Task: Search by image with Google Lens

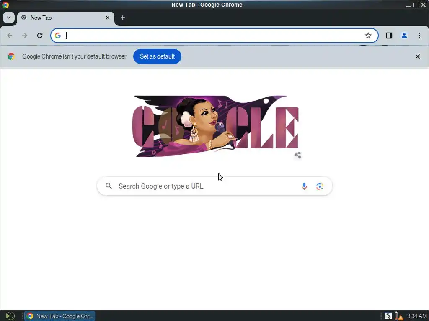Action: pos(320,186)
